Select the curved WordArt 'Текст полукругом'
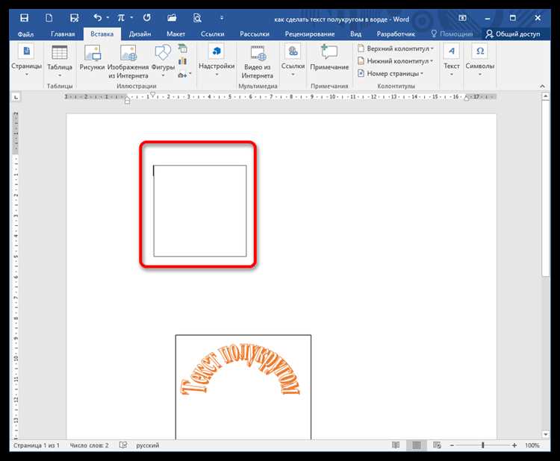This screenshot has height=461, width=560. 240,369
